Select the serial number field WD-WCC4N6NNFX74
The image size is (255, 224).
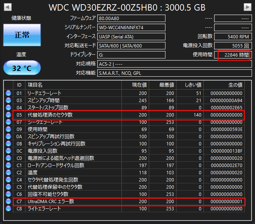pyautogui.click(x=131, y=27)
